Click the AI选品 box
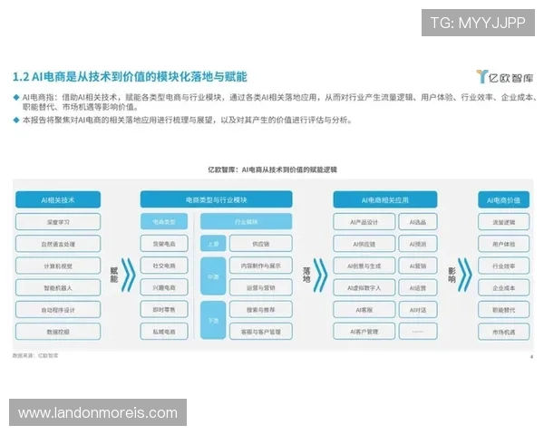The width and height of the screenshot is (544, 435). click(418, 222)
